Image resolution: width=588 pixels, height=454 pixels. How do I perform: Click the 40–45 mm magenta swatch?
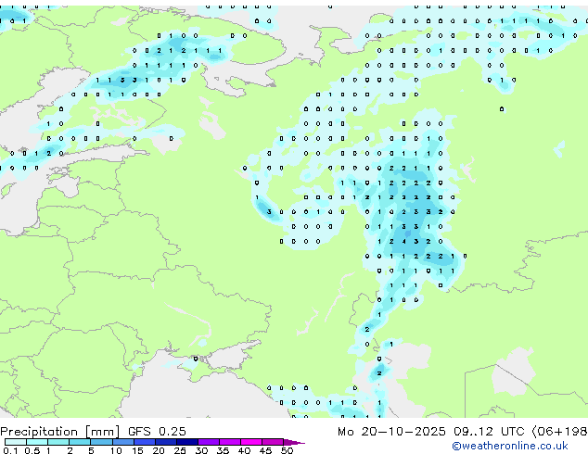coord(251,442)
